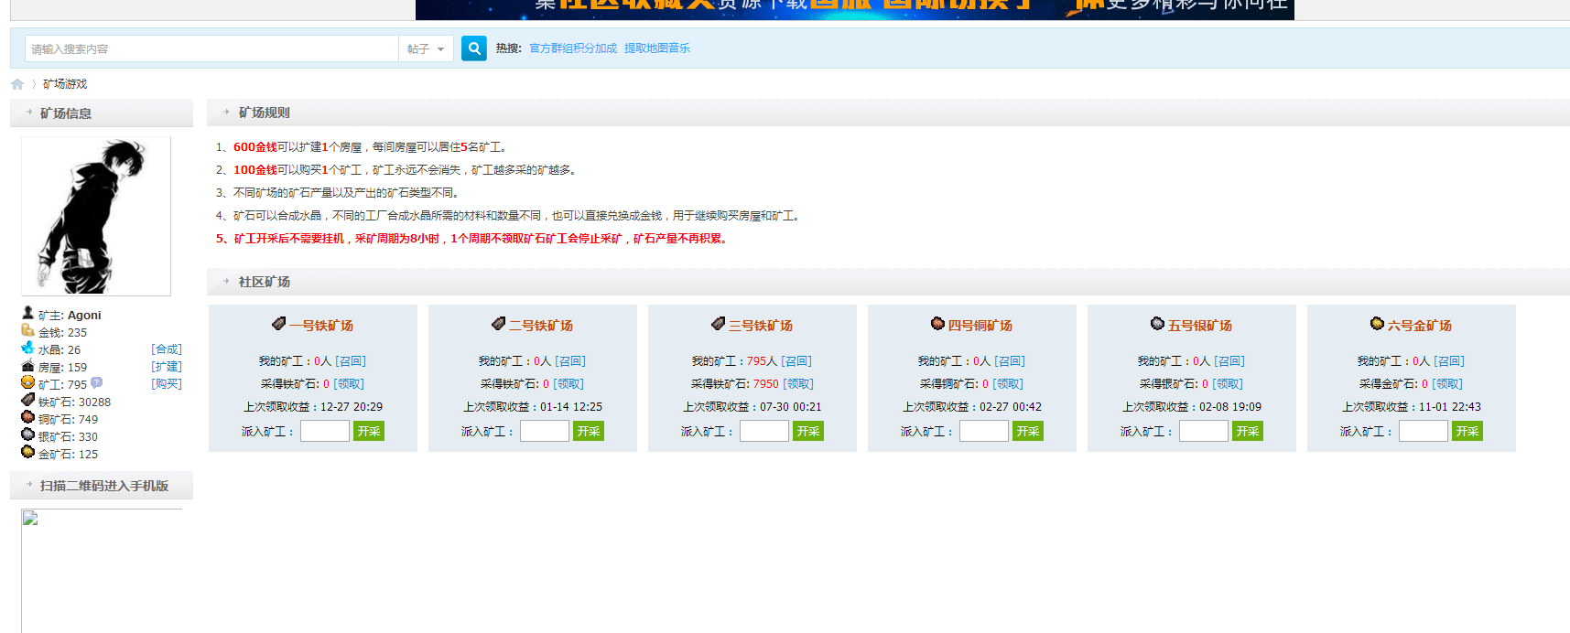Click the 矿主 person icon
Screen dimensions: 1570x633
(x=27, y=313)
